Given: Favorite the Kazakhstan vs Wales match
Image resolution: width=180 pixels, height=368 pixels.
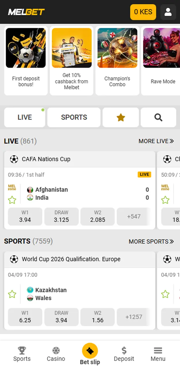Looking at the screenshot, I should tap(12, 294).
